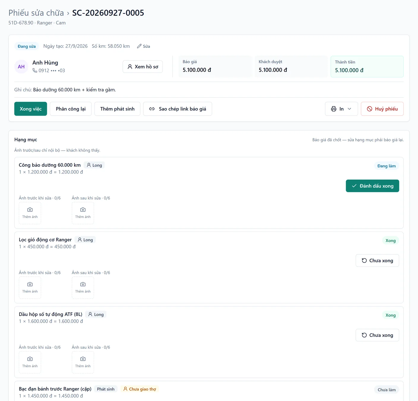Click the ban icon on Huỷ phiếu

pos(370,109)
